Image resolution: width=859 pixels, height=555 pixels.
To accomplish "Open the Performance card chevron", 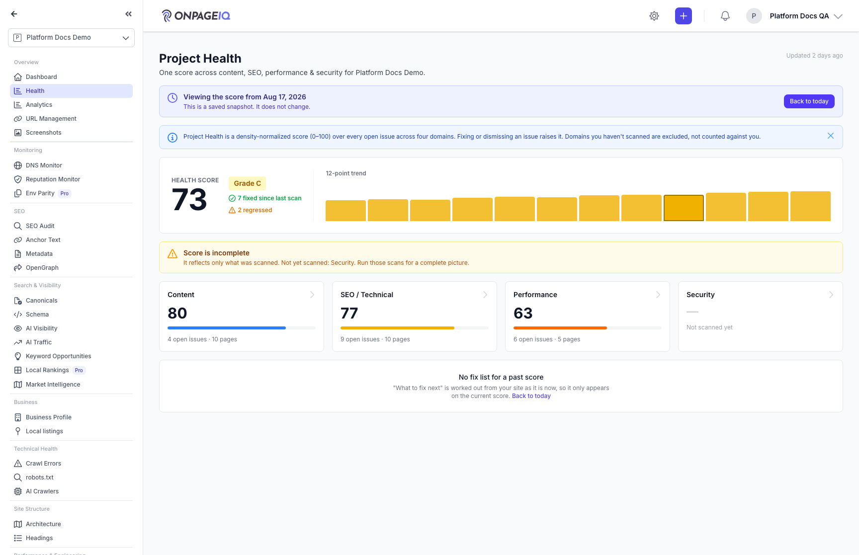I will 658,295.
